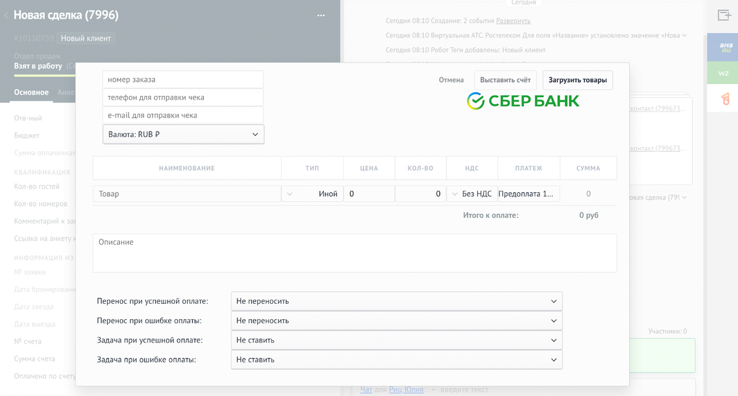
Task: Go back with the arrow beside Новая сделка
Action: point(6,15)
